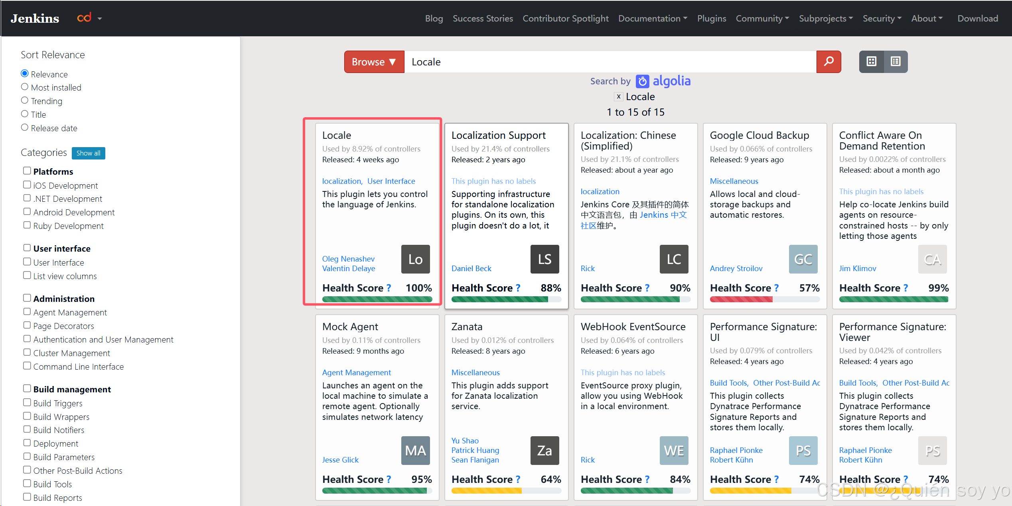1012x506 pixels.
Task: Click Health Score help on Zanata card
Action: coord(518,479)
